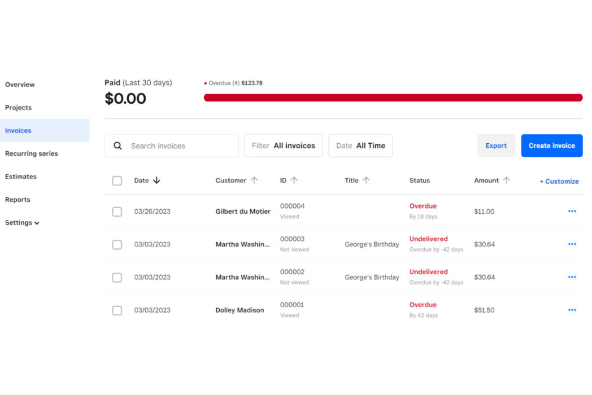The height and width of the screenshot is (395, 592).
Task: Expand the Settings menu in sidebar
Action: [x=22, y=223]
